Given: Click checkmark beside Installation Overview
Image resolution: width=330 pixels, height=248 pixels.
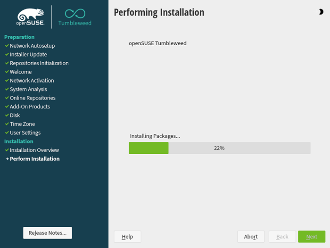Looking at the screenshot, I should 7,150.
